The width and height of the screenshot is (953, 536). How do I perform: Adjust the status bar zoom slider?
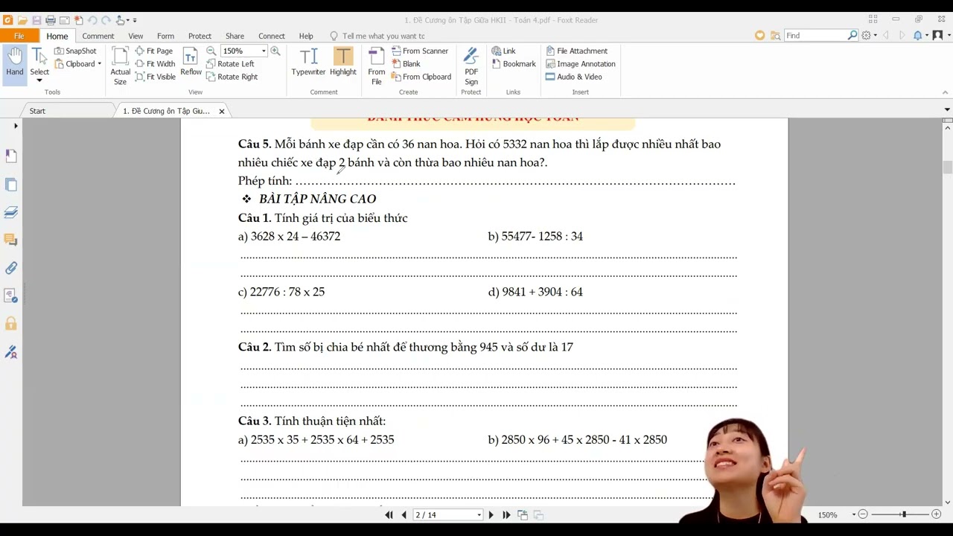[903, 514]
